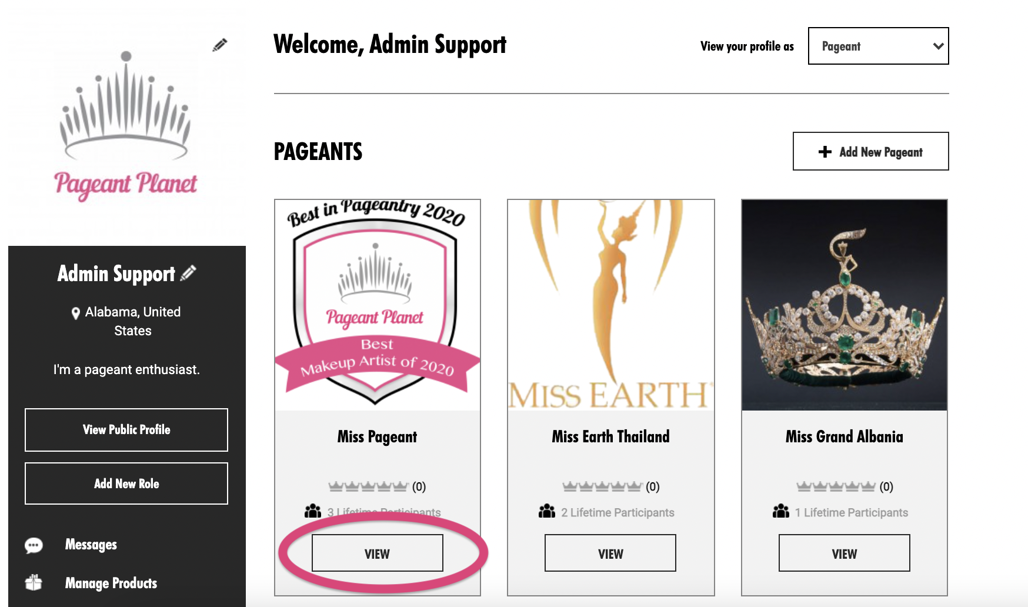Open Manage Products in the sidebar
Image resolution: width=1028 pixels, height=607 pixels.
(111, 583)
